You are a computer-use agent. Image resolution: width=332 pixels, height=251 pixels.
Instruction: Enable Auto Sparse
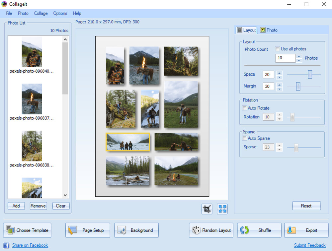click(x=245, y=138)
